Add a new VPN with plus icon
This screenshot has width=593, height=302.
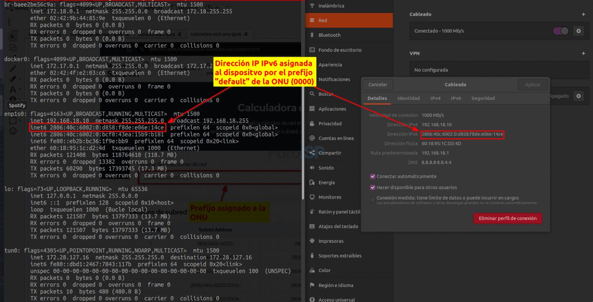pyautogui.click(x=583, y=53)
